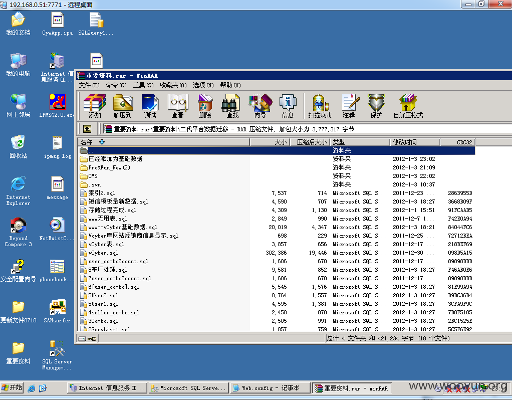Select the 重要资料 desktop folder
The height and width of the screenshot is (400, 512).
pos(18,353)
